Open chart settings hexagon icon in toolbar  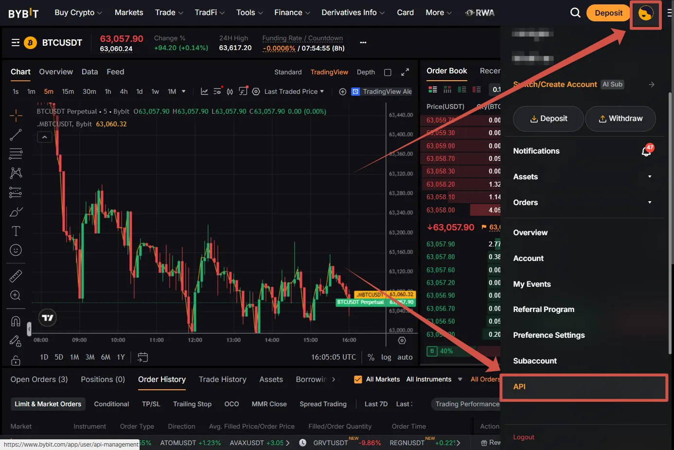[x=256, y=91]
